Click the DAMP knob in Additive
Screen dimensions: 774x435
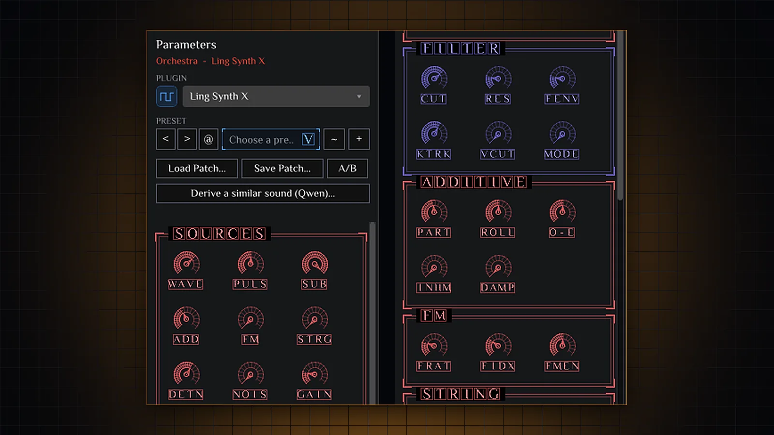[498, 267]
